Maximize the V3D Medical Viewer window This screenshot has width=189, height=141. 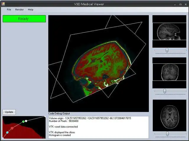(x=180, y=4)
